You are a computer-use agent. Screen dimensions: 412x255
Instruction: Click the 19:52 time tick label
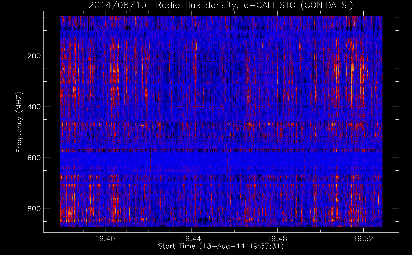point(363,239)
